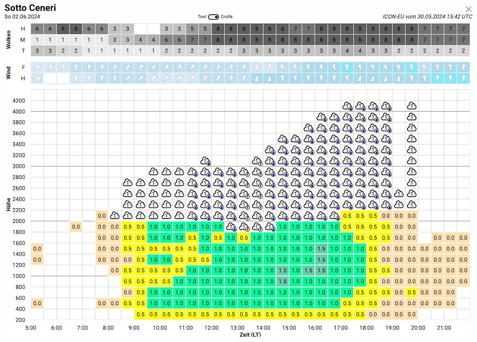Toggle the Text/Grafik display switch
Image resolution: width=477 pixels, height=342 pixels.
[x=213, y=17]
